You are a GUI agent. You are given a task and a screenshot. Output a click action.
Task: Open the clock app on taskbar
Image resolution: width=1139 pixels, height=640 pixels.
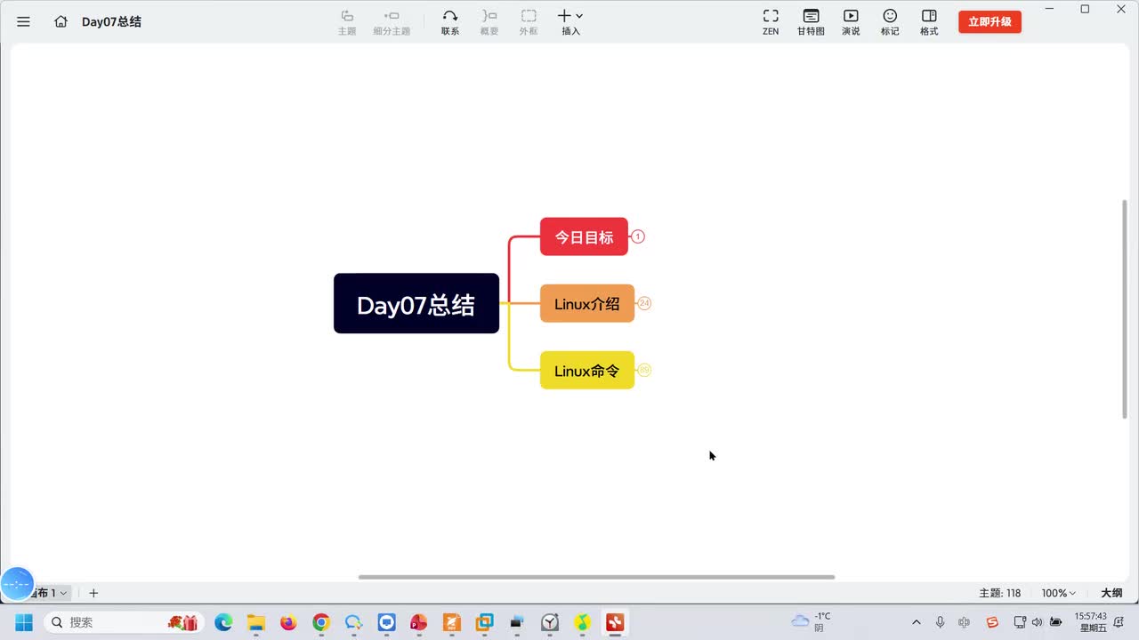(x=550, y=622)
